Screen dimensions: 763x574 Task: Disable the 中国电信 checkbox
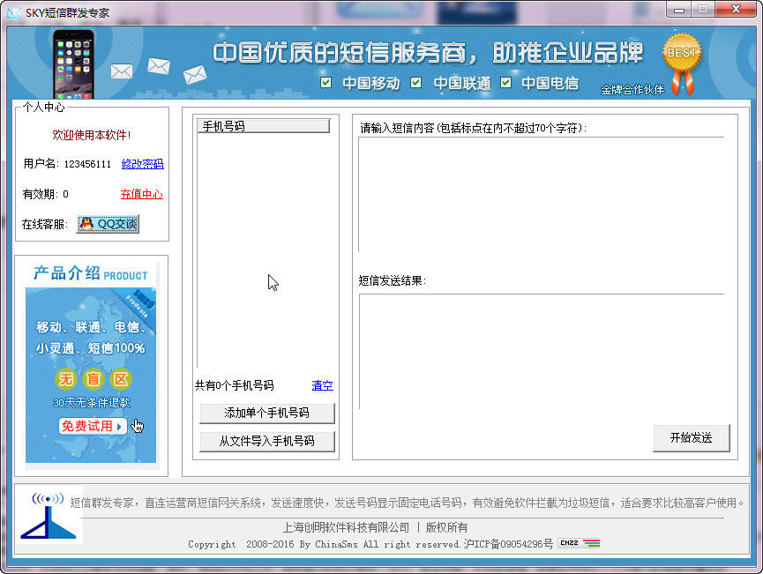coord(505,84)
